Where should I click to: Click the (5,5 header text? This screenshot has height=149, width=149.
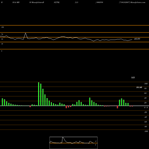click(77, 2)
